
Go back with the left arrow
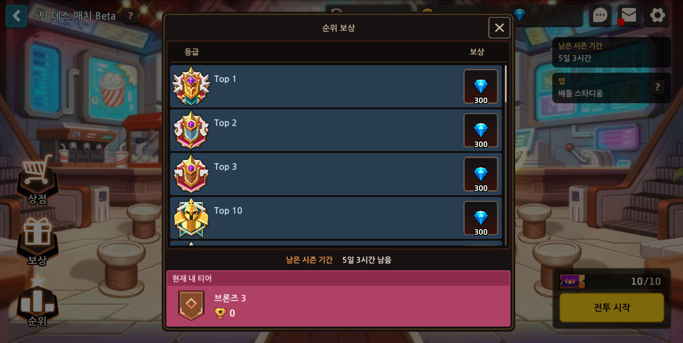click(x=16, y=15)
